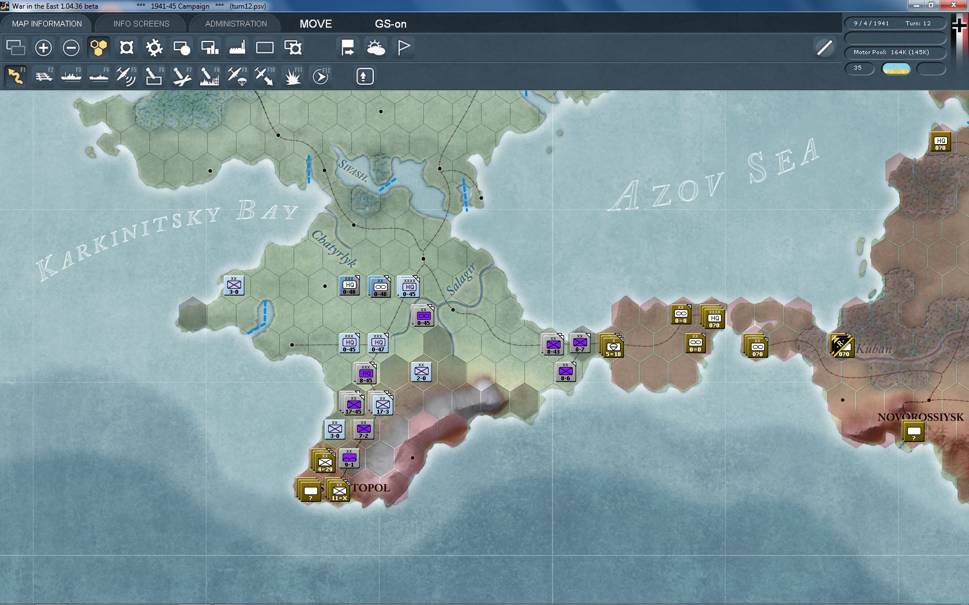
Task: Click the MOVE mode label
Action: (x=316, y=24)
